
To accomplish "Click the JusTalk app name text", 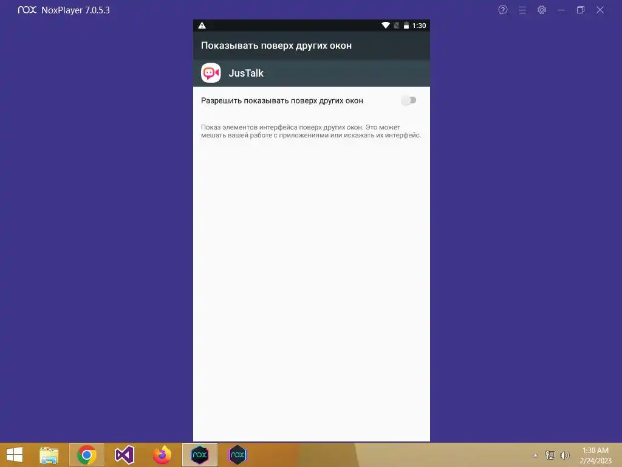I will tap(246, 73).
